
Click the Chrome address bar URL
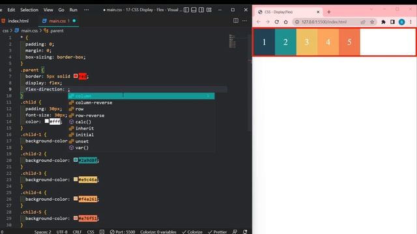pyautogui.click(x=324, y=22)
